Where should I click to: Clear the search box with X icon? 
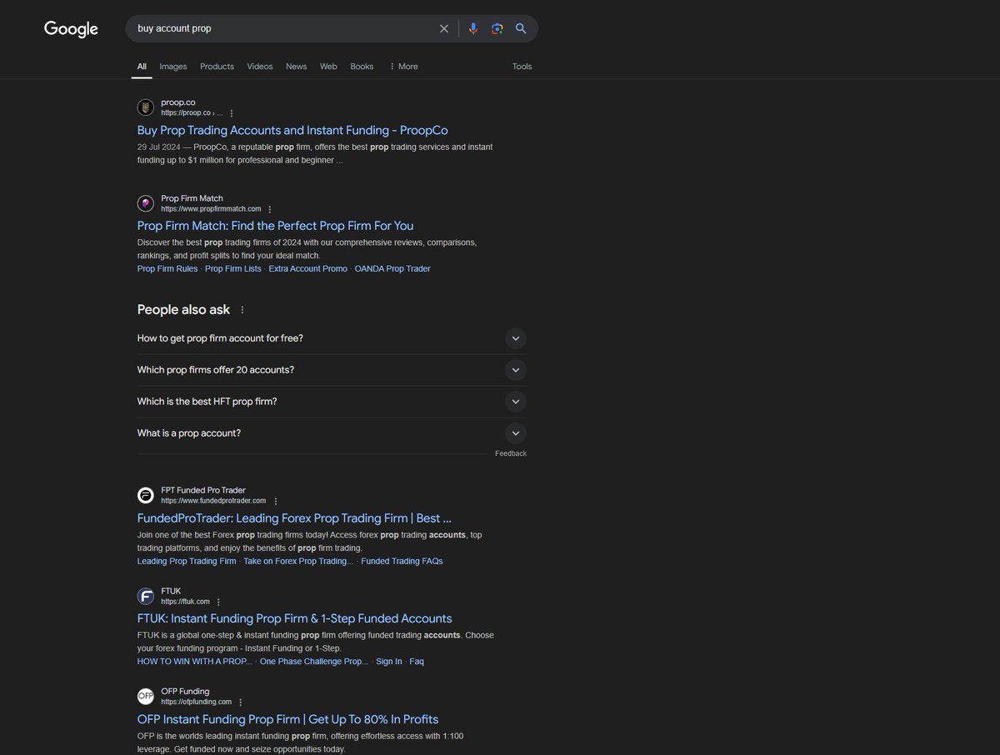(444, 28)
